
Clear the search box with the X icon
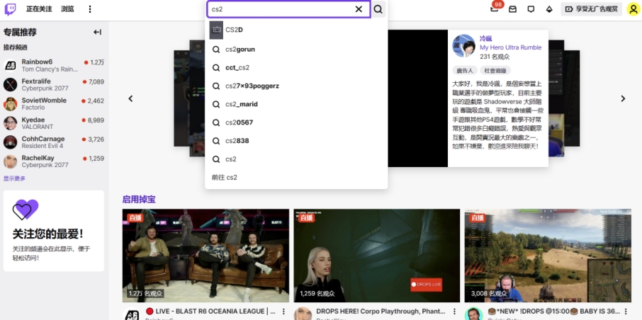359,9
